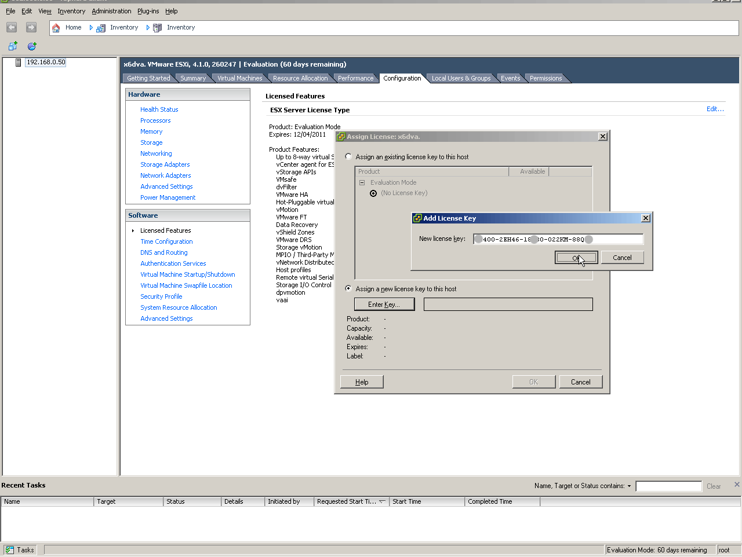Open the Networking hardware link

156,153
